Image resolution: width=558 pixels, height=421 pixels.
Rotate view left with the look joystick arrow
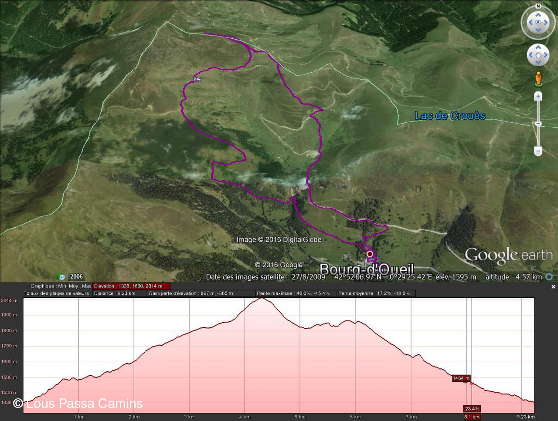pyautogui.click(x=530, y=22)
